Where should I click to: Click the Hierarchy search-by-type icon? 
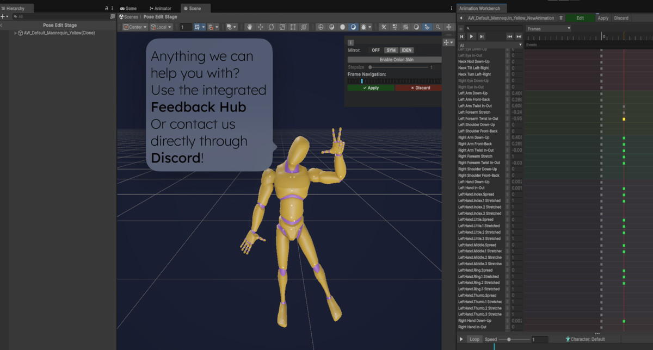(113, 17)
